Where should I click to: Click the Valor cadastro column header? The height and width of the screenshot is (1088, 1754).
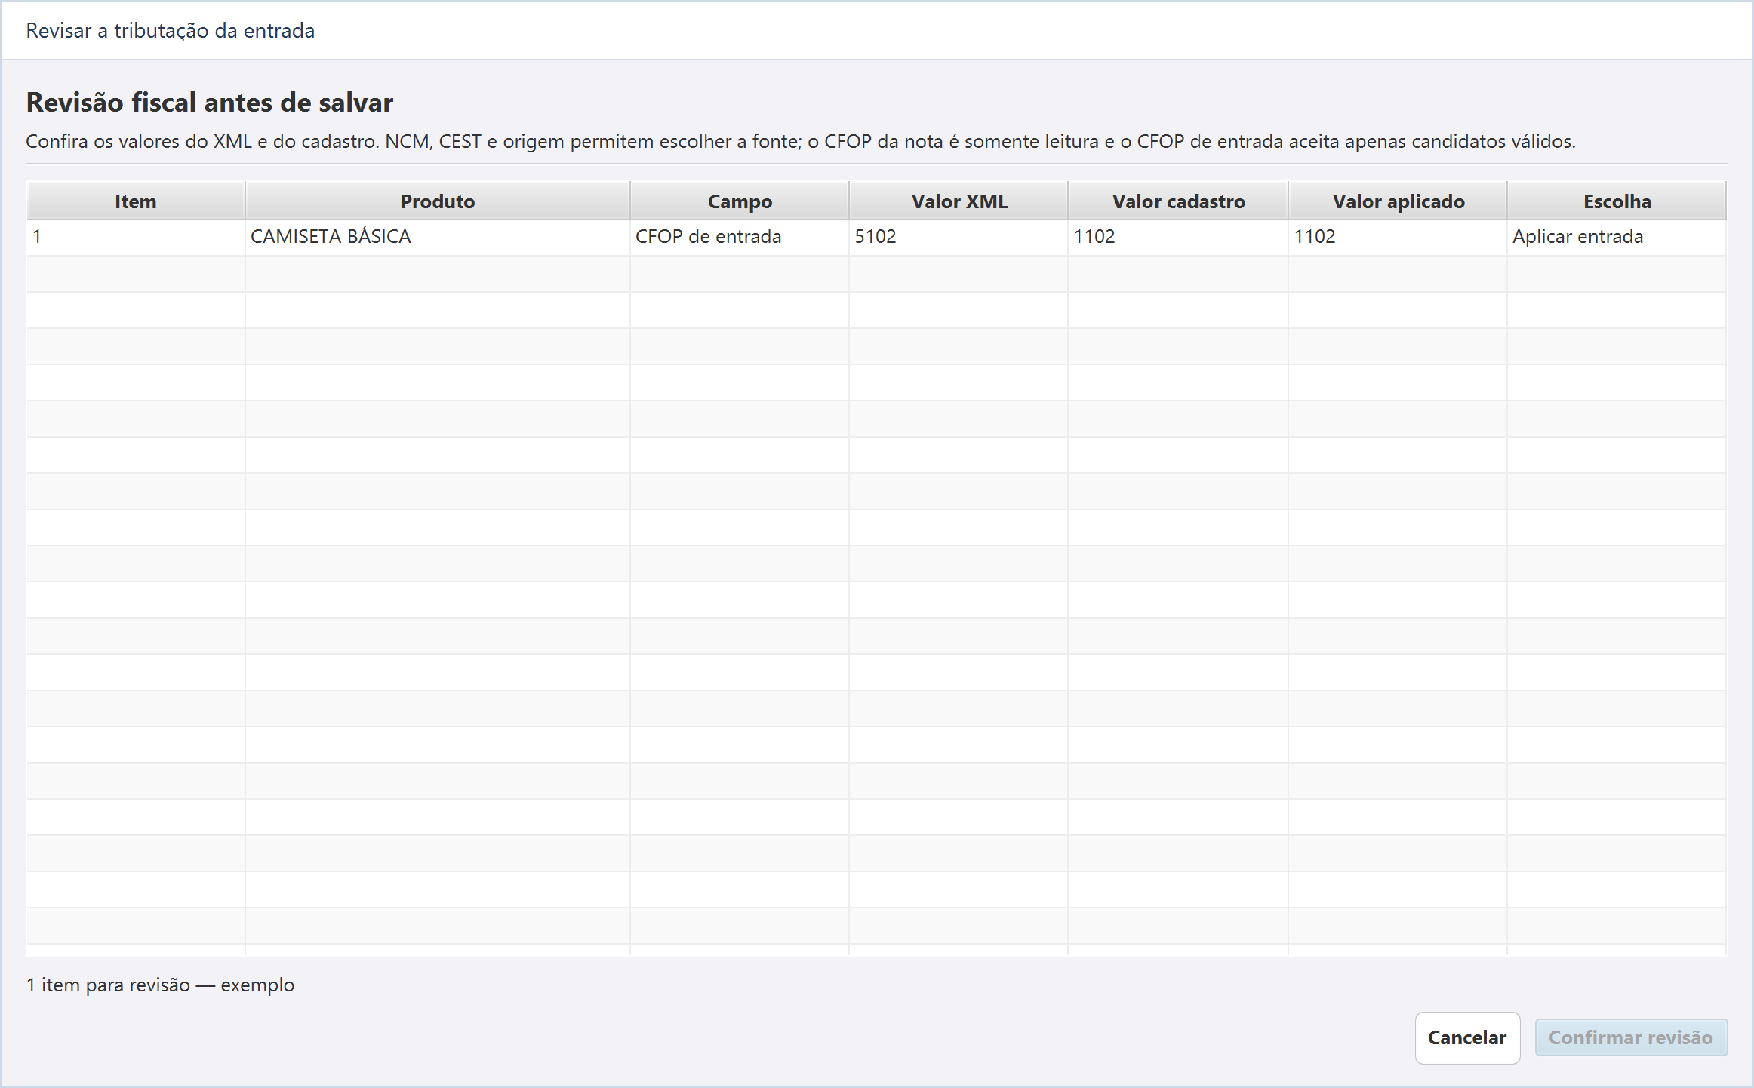(1178, 201)
